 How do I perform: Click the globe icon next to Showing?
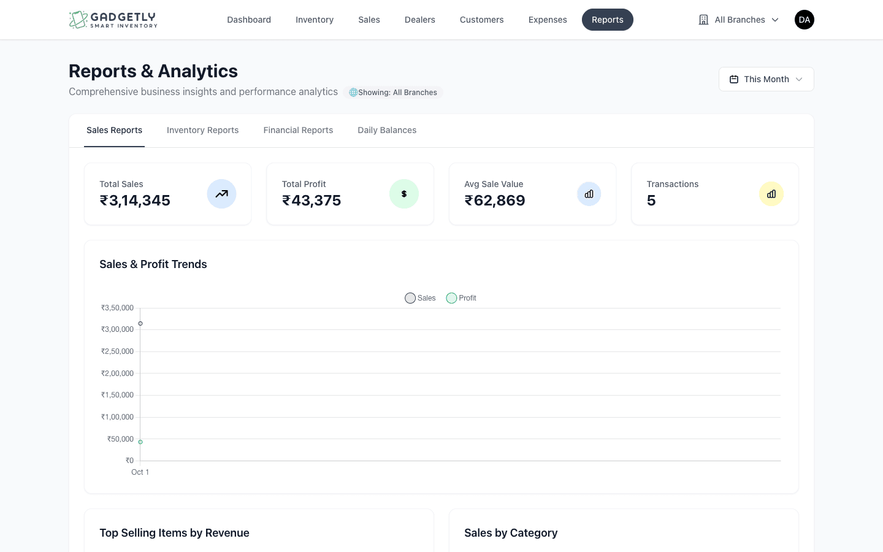tap(353, 93)
